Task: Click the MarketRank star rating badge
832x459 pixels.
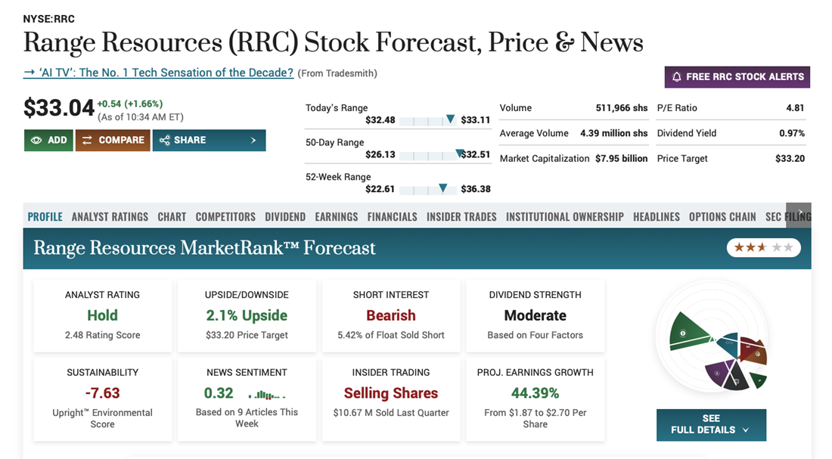Action: pos(763,248)
